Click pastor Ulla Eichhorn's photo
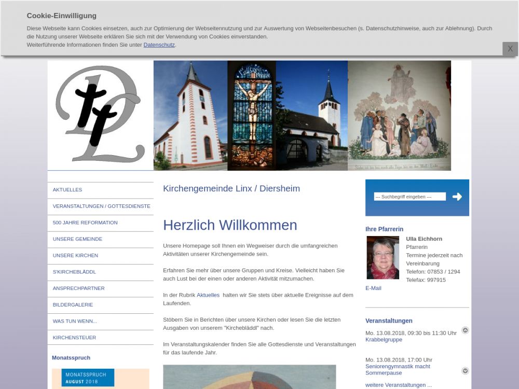Screen dimensions: 519x389 [383, 258]
